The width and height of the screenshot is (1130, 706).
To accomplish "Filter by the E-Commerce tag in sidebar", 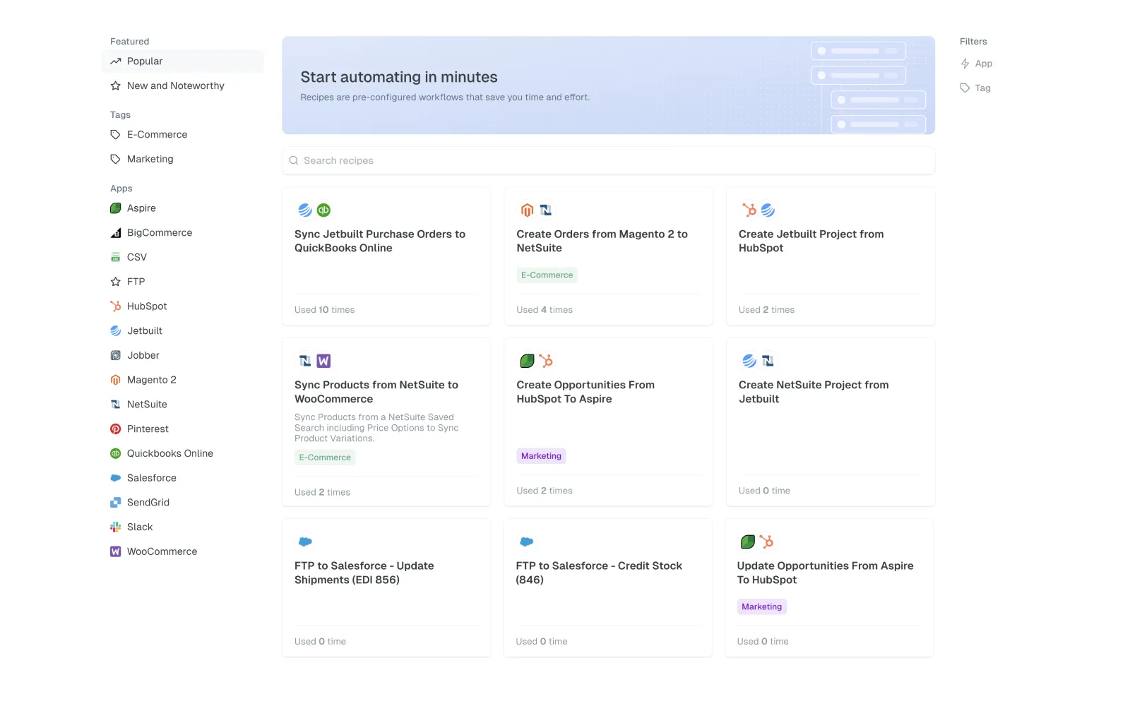I will pyautogui.click(x=157, y=135).
